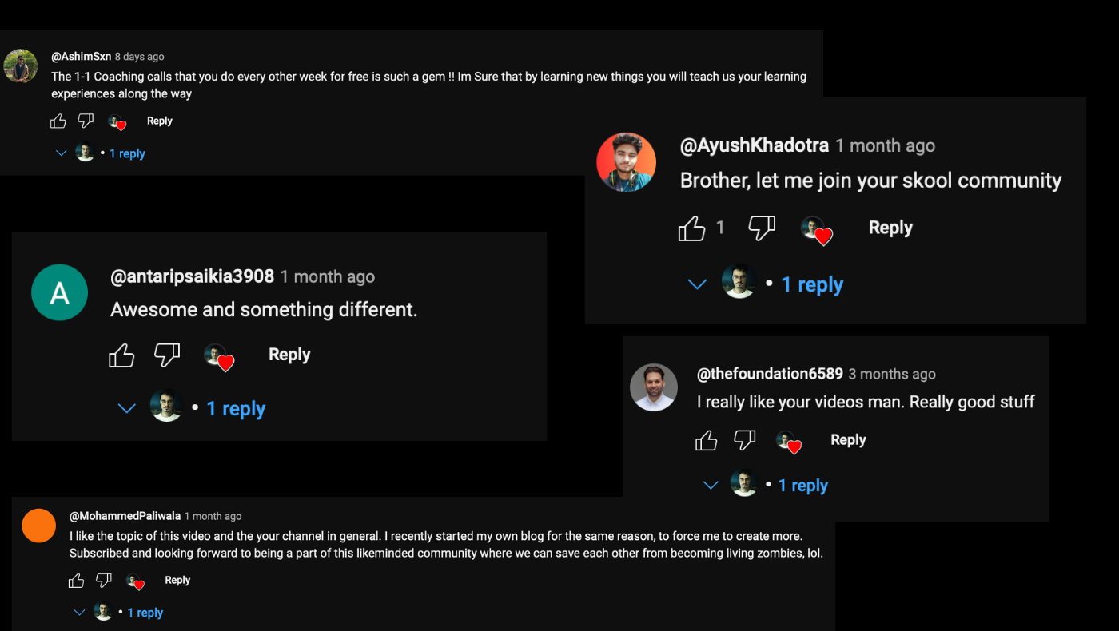
Task: Like the @AyushKhadotra skool community comment
Action: 692,228
